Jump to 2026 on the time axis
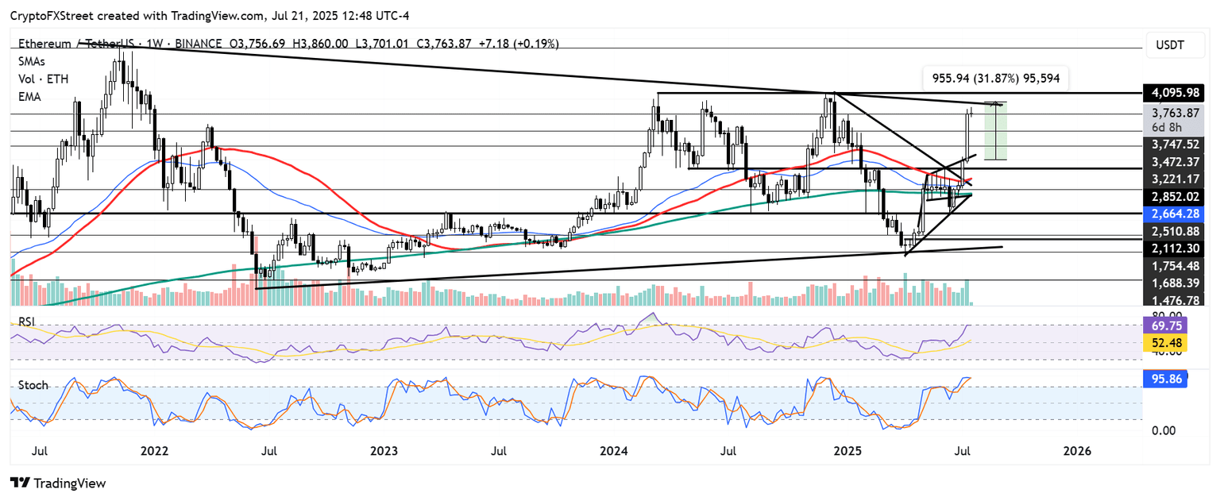This screenshot has width=1220, height=501. (1077, 451)
